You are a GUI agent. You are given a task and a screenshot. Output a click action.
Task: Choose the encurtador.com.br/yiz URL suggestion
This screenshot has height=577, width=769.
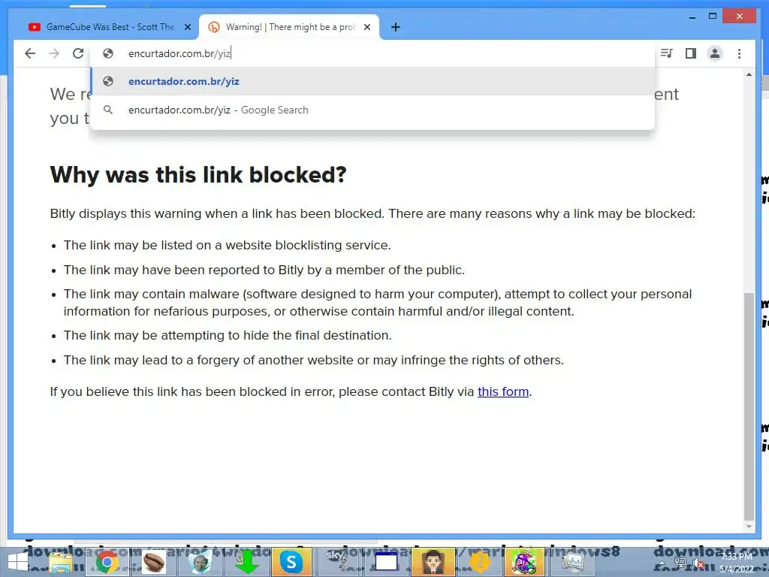372,81
